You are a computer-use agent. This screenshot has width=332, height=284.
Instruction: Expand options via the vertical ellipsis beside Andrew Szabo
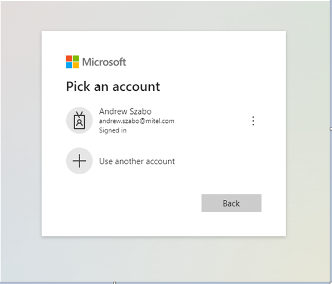pos(253,121)
